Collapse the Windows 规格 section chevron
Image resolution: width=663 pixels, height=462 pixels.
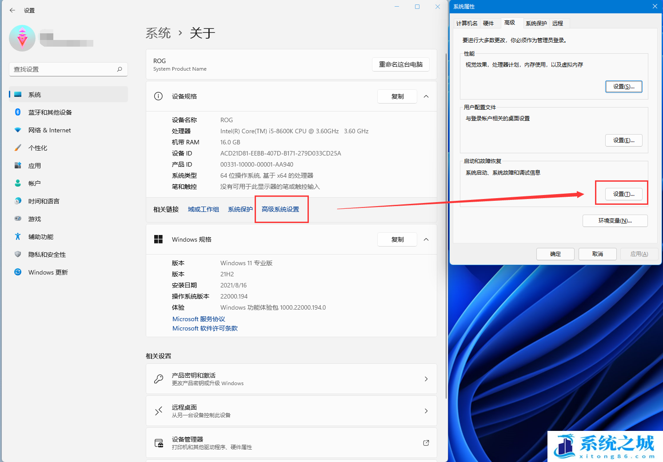426,239
